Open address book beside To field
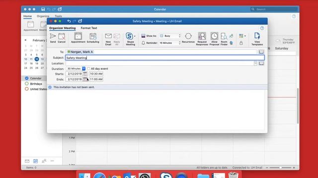The width and height of the screenshot is (318, 178). pos(261,52)
